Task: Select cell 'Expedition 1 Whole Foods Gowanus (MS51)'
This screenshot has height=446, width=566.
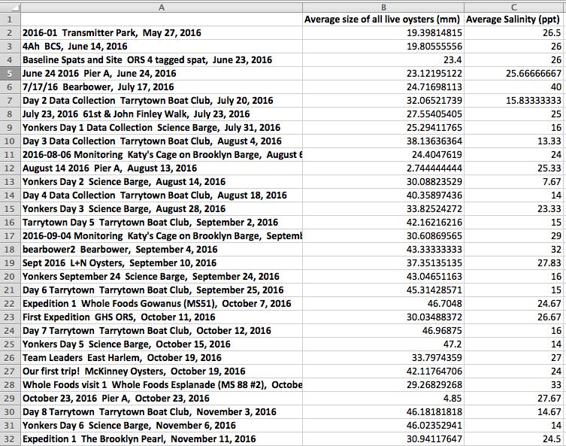Action: click(162, 304)
